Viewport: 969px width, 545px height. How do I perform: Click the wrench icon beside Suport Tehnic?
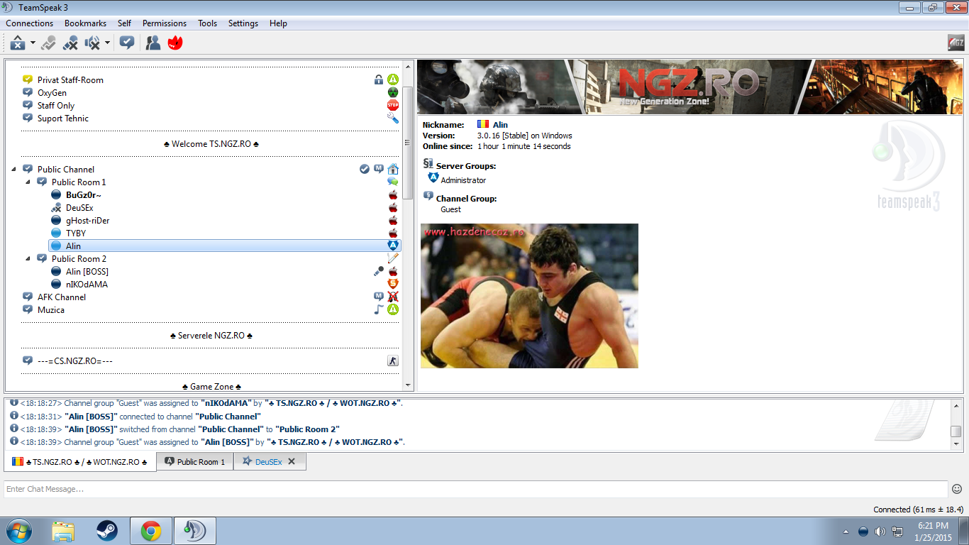coord(392,119)
